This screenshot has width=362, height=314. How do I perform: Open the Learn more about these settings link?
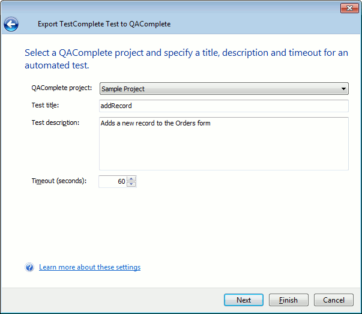[89, 267]
